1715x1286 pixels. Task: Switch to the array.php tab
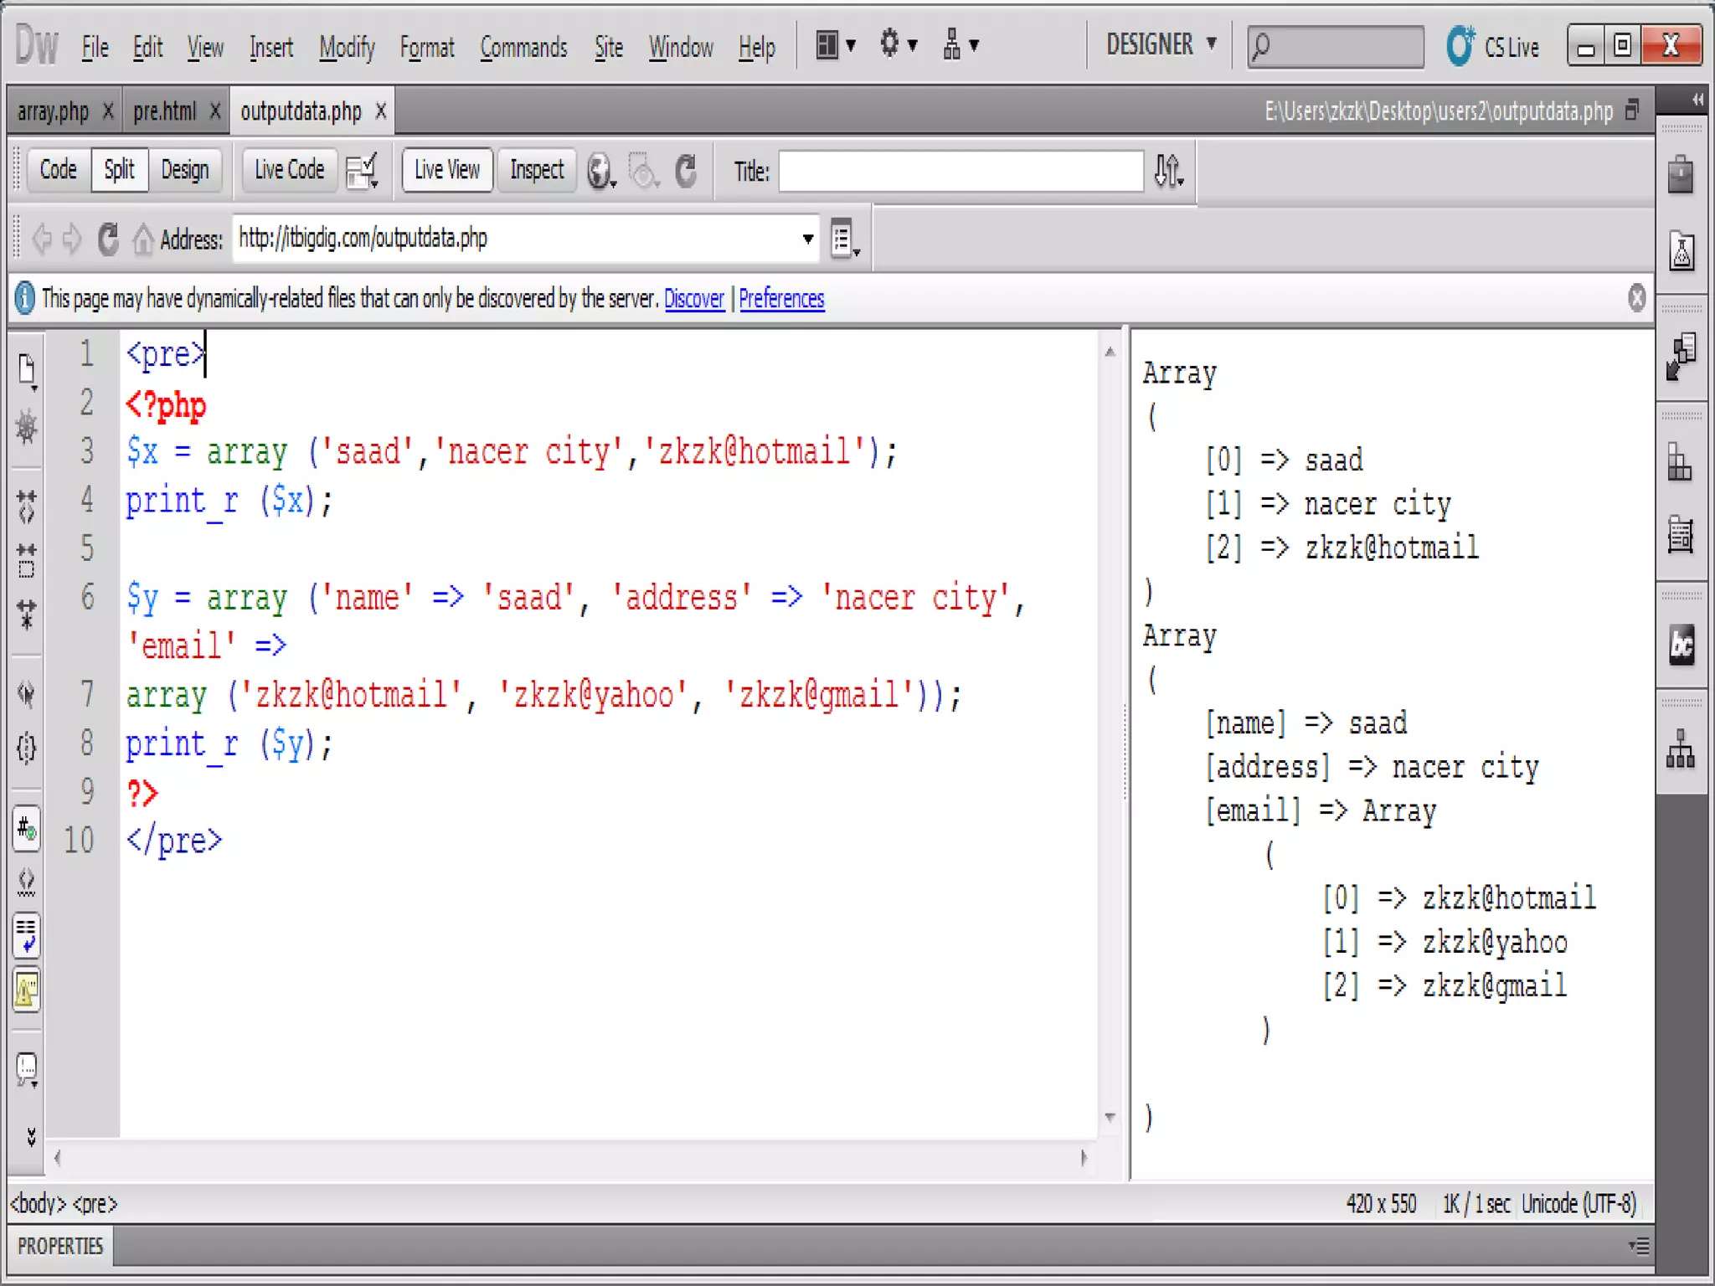[x=53, y=111]
